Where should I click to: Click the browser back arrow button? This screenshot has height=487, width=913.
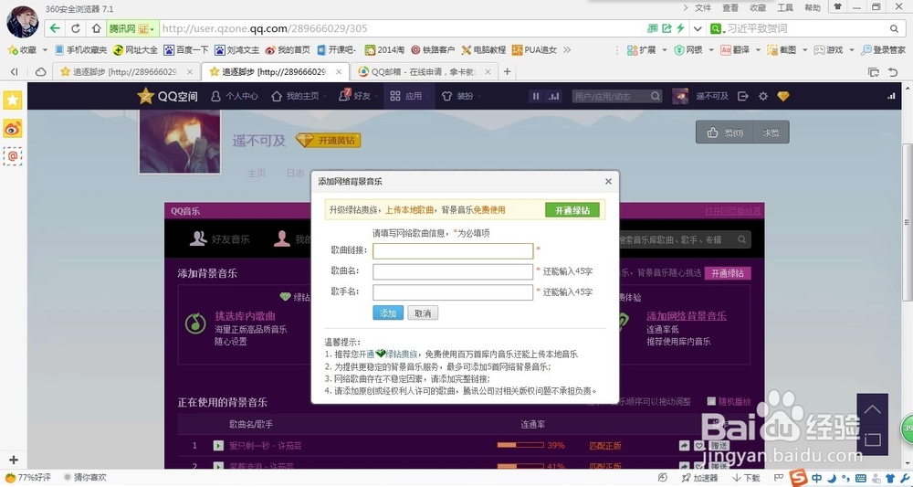point(55,28)
